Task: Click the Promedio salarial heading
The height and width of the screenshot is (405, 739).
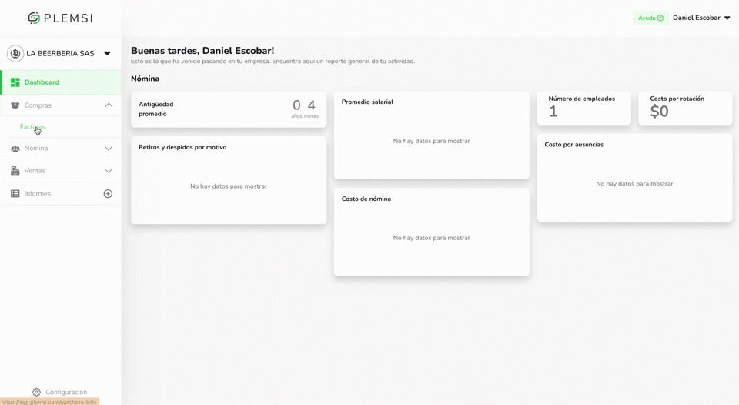Action: click(x=368, y=102)
